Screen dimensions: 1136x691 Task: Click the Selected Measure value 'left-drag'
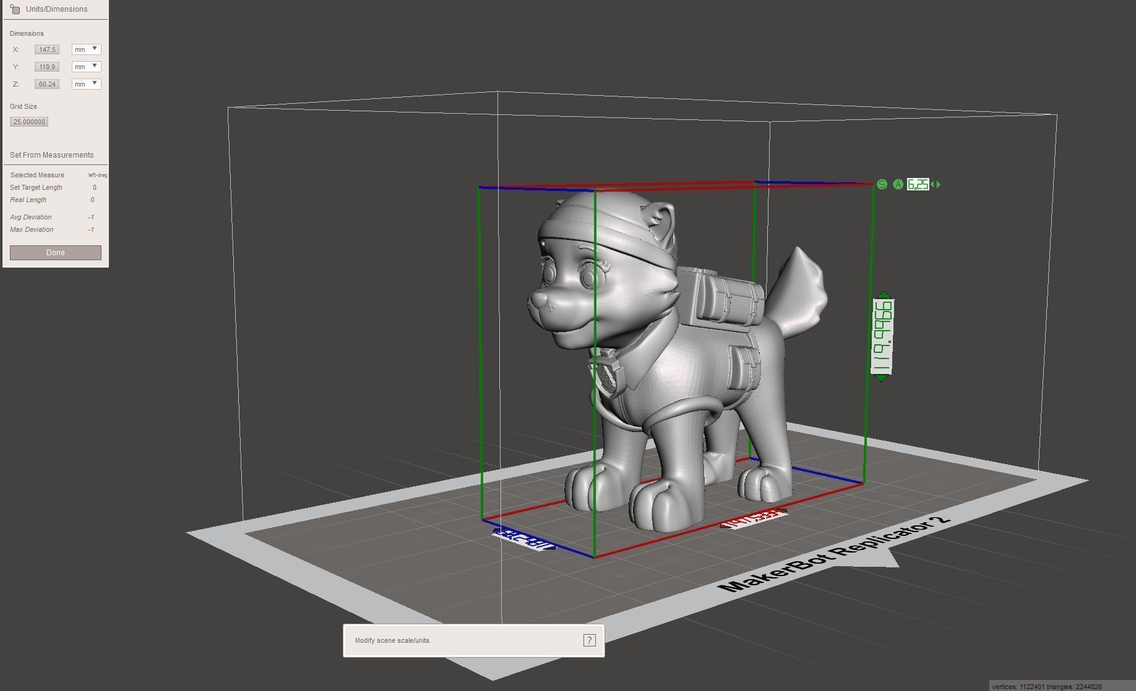tap(98, 175)
